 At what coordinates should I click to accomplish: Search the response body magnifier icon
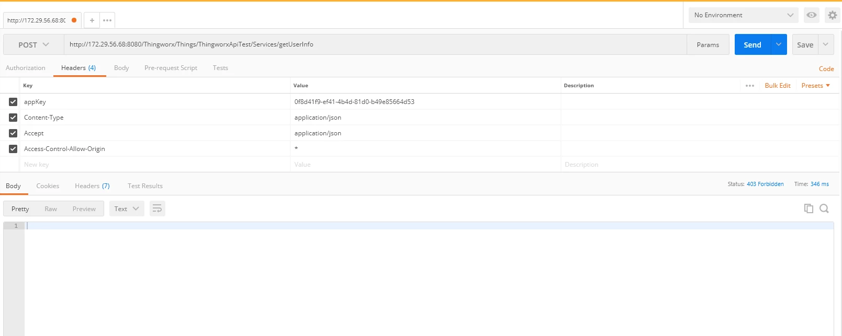coord(824,208)
